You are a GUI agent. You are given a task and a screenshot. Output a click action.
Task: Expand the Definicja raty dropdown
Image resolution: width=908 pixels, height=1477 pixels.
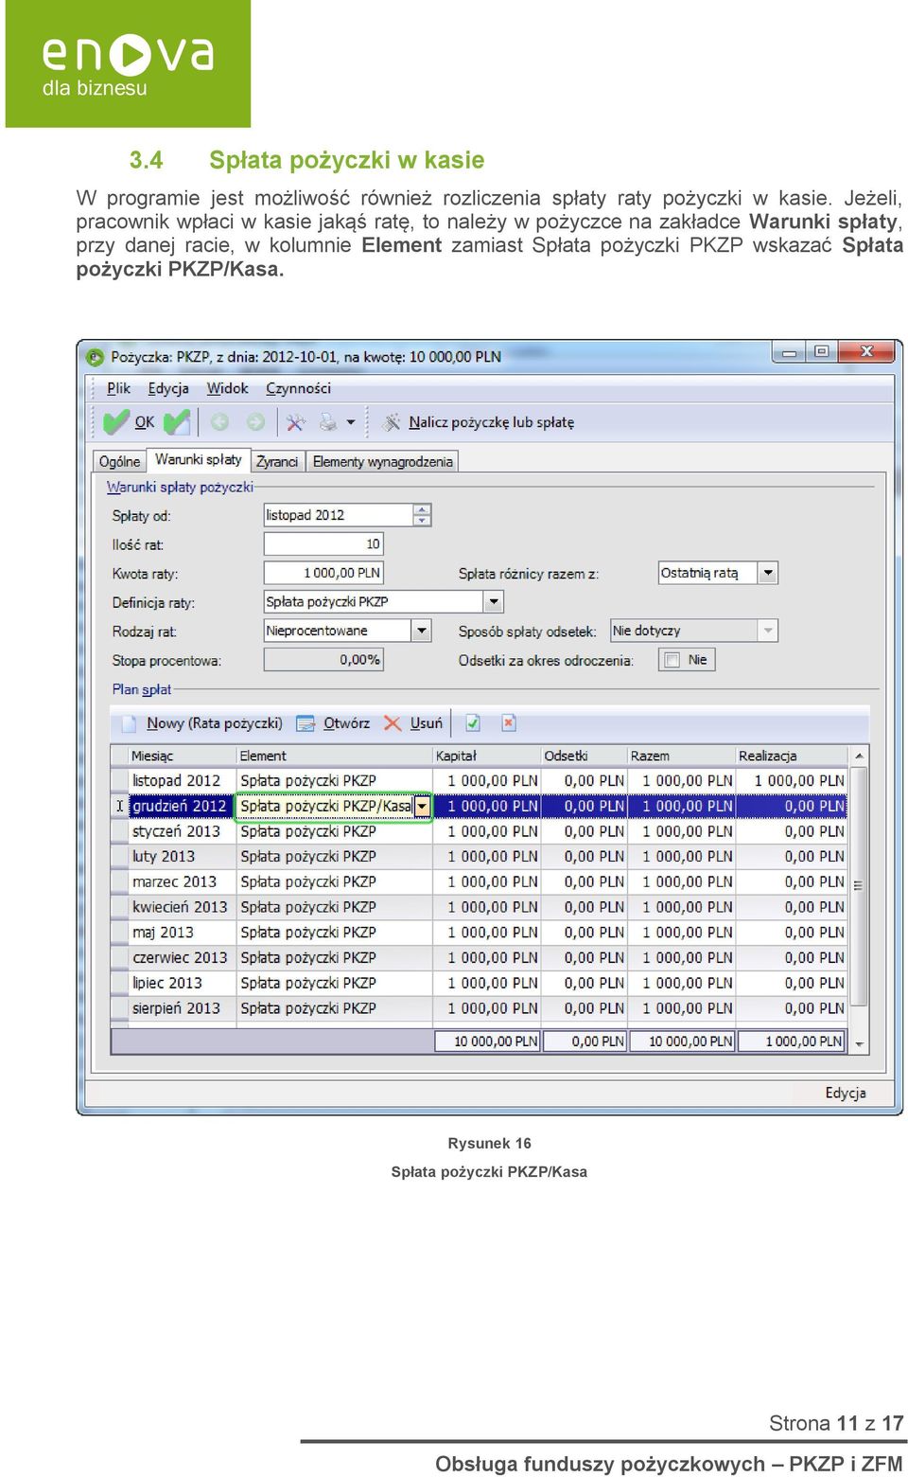[493, 602]
